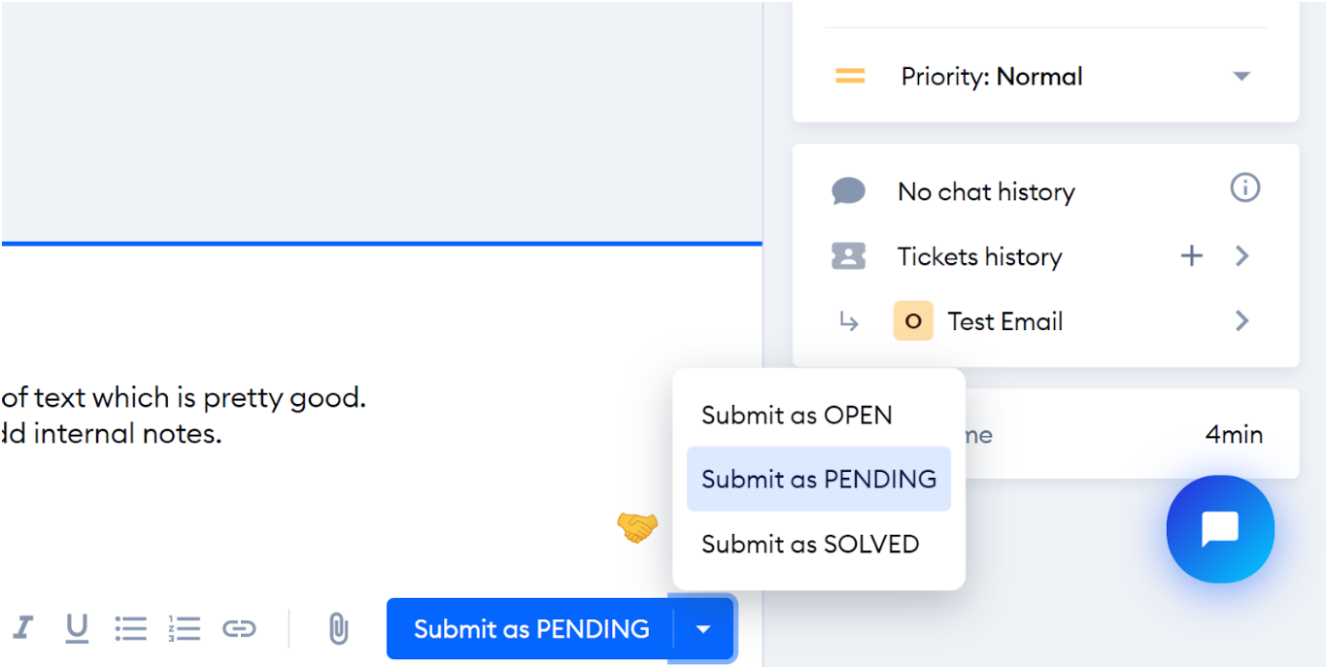Select Submit as PENDING in menu
This screenshot has height=668, width=1326.
(x=818, y=480)
